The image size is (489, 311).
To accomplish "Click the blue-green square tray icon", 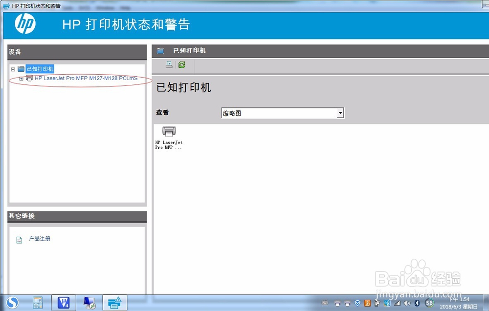I will 387,303.
